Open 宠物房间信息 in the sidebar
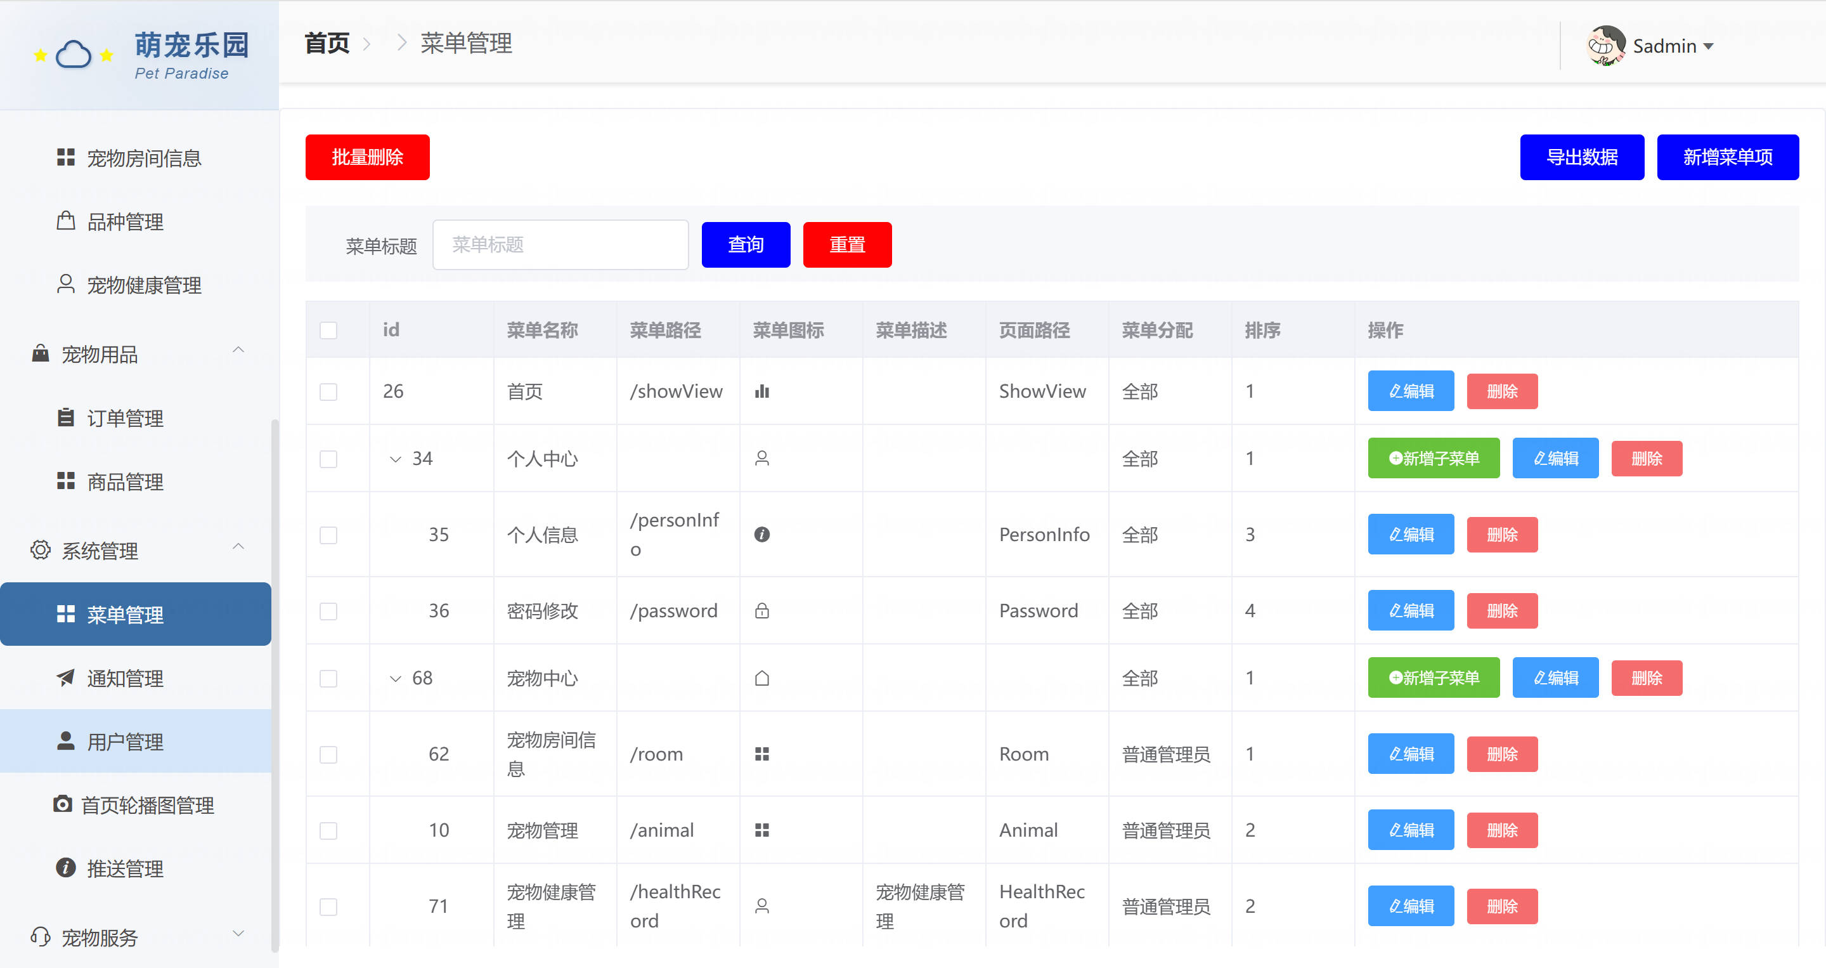The image size is (1826, 968). (x=136, y=157)
